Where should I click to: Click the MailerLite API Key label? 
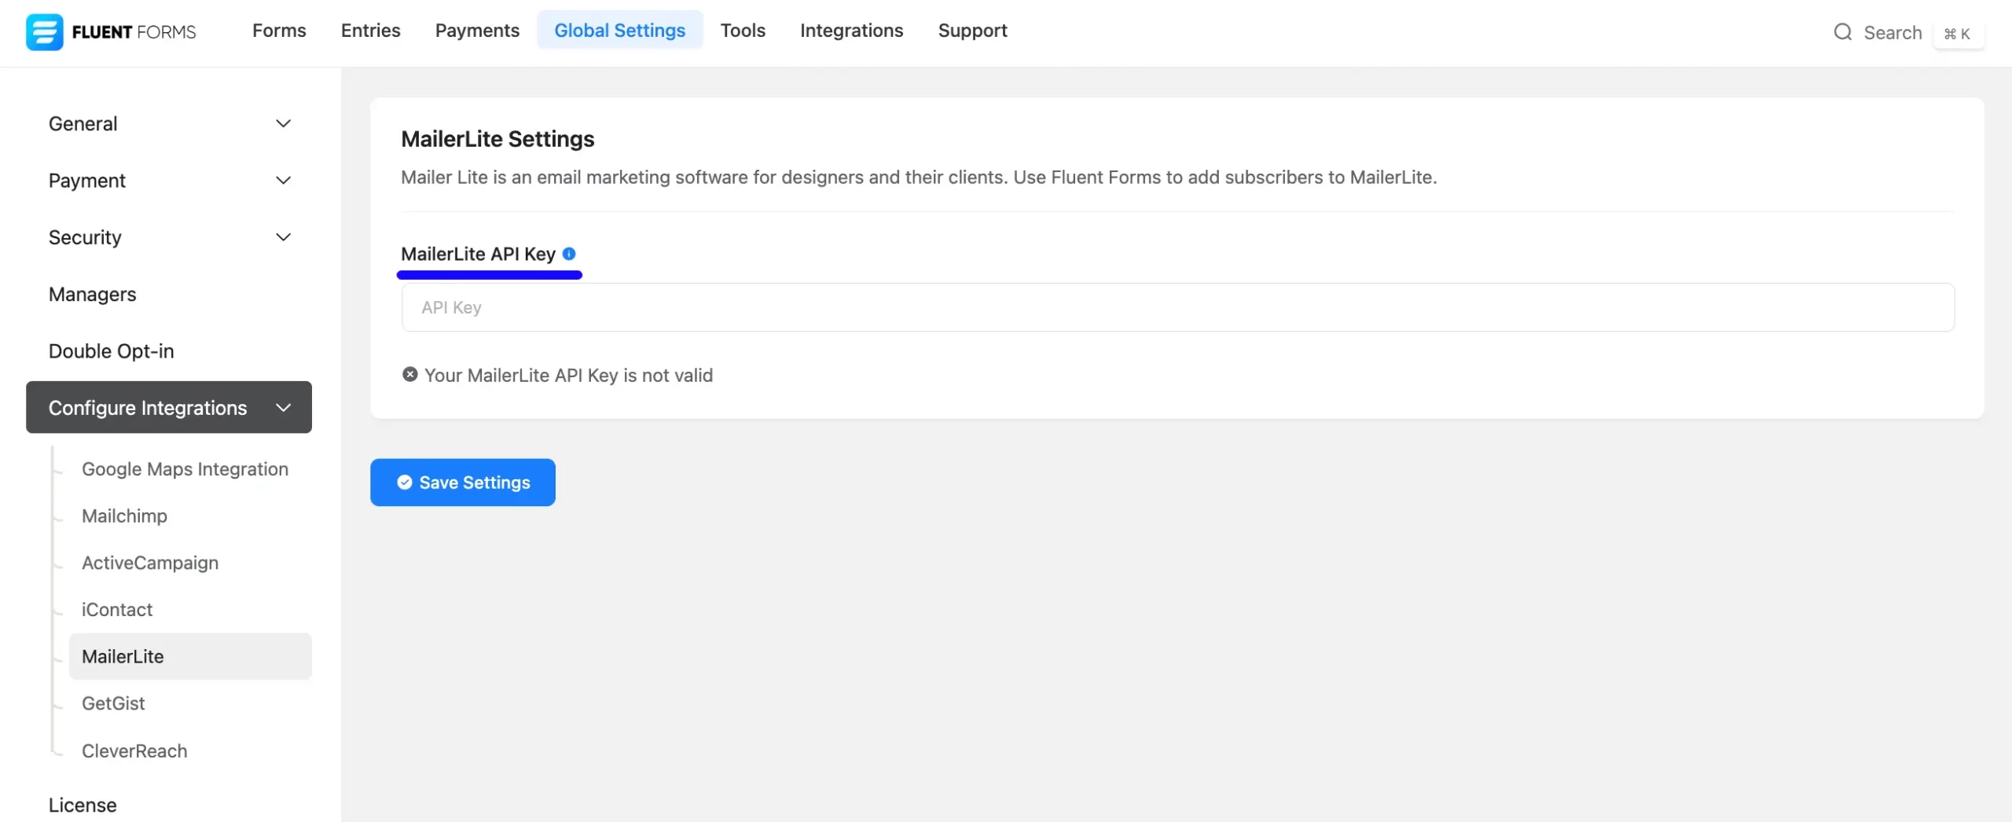pyautogui.click(x=478, y=254)
